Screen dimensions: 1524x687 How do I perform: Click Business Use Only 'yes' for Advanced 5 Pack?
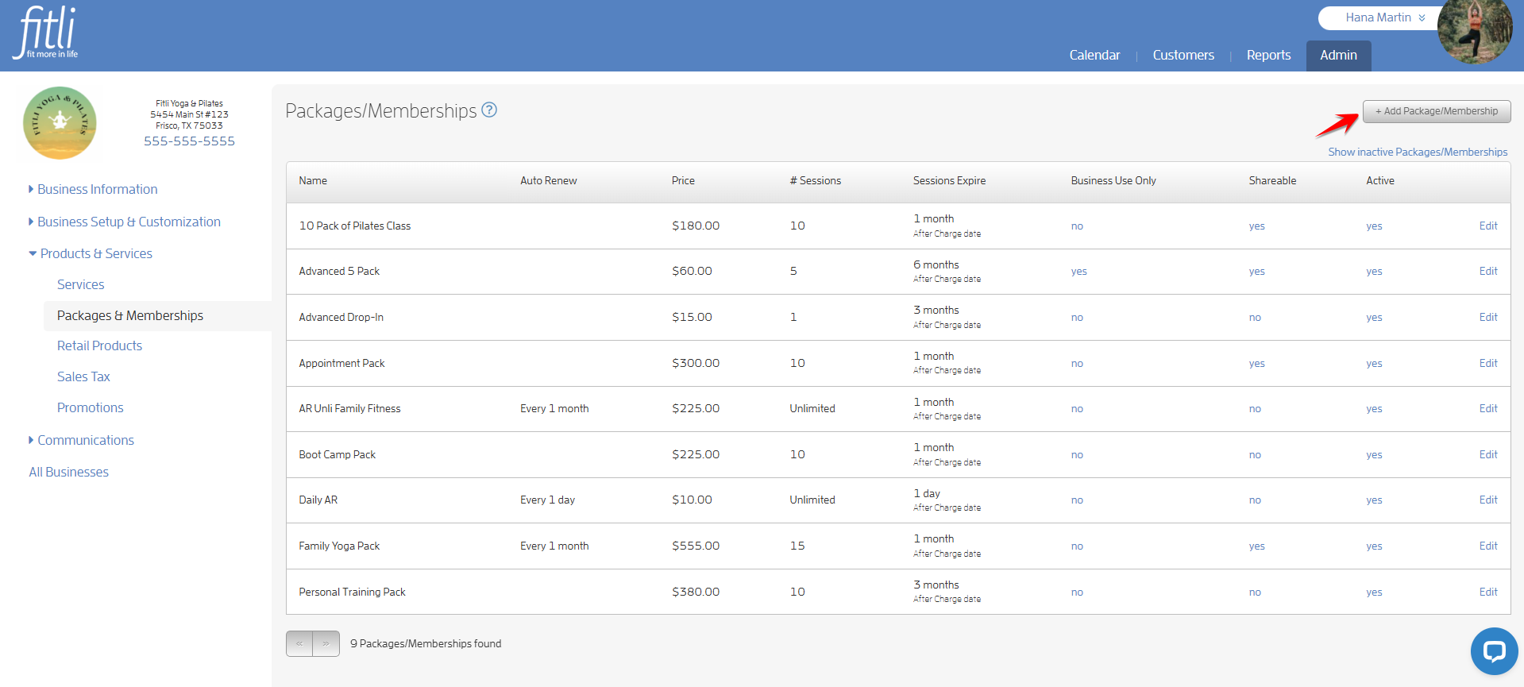coord(1078,271)
